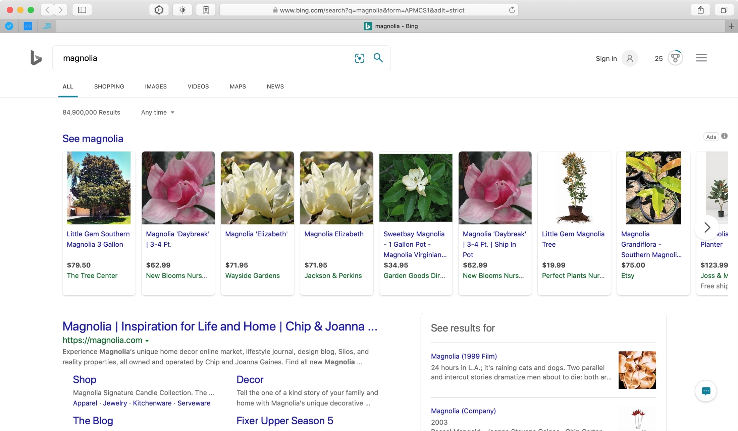Select the magnolia - Bing browser tab
Viewport: 738px width, 431px height.
pos(391,26)
